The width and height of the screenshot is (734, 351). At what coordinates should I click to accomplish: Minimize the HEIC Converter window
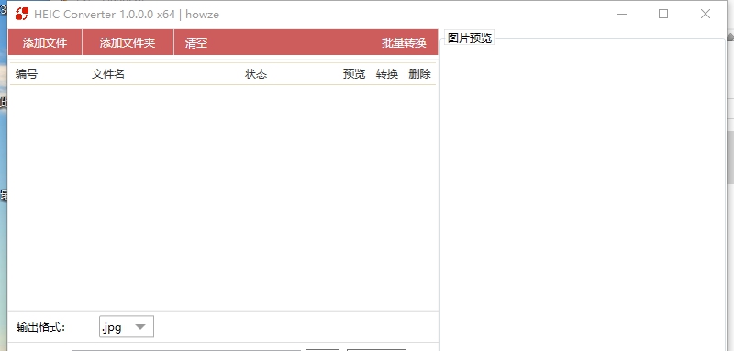click(622, 14)
